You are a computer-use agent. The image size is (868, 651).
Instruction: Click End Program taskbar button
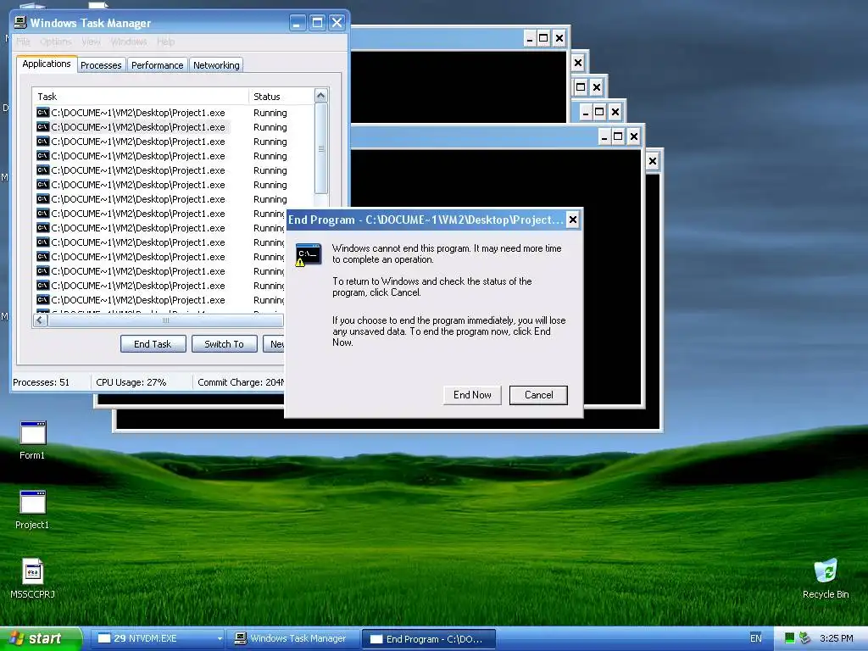(428, 639)
